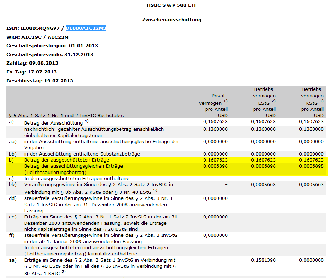Screen dimensions: 330x278
Task: Click KStG value 0,0000000 in § 2 Abs. 2 Satz 1 row
Action: 311,260
